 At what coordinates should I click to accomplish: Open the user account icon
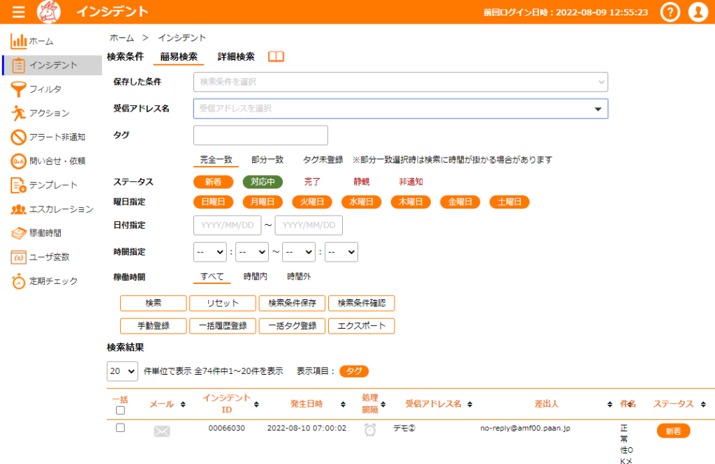click(698, 12)
